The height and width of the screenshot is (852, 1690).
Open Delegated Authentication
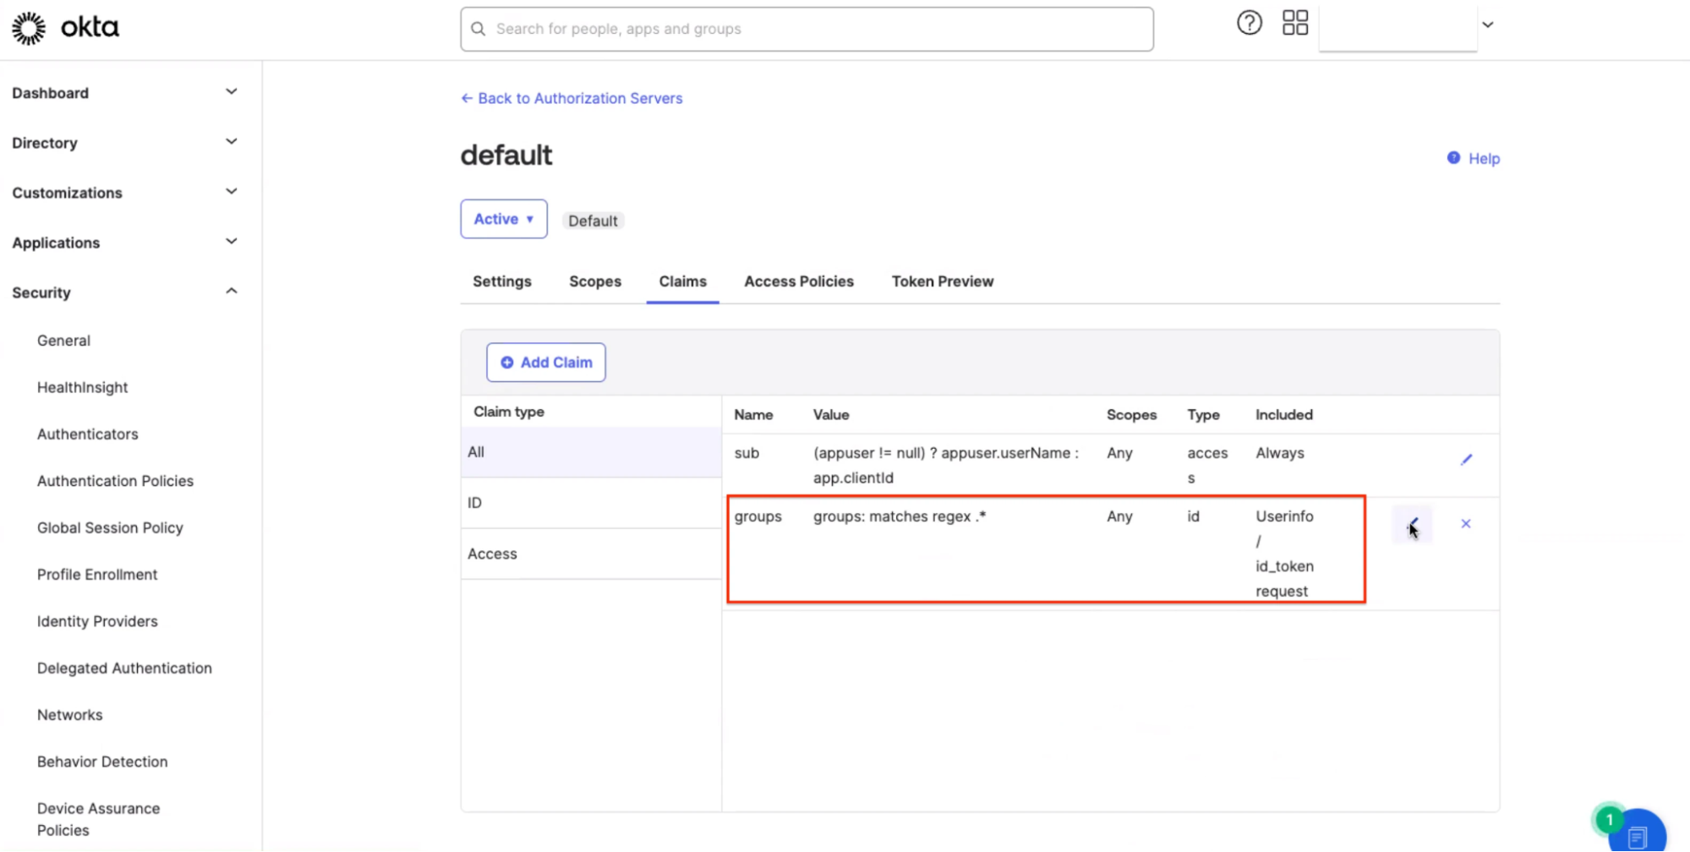[x=124, y=668]
